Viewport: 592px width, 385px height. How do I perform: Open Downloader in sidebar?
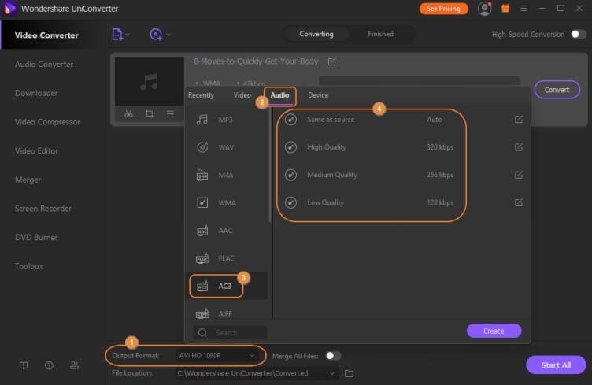tap(36, 93)
